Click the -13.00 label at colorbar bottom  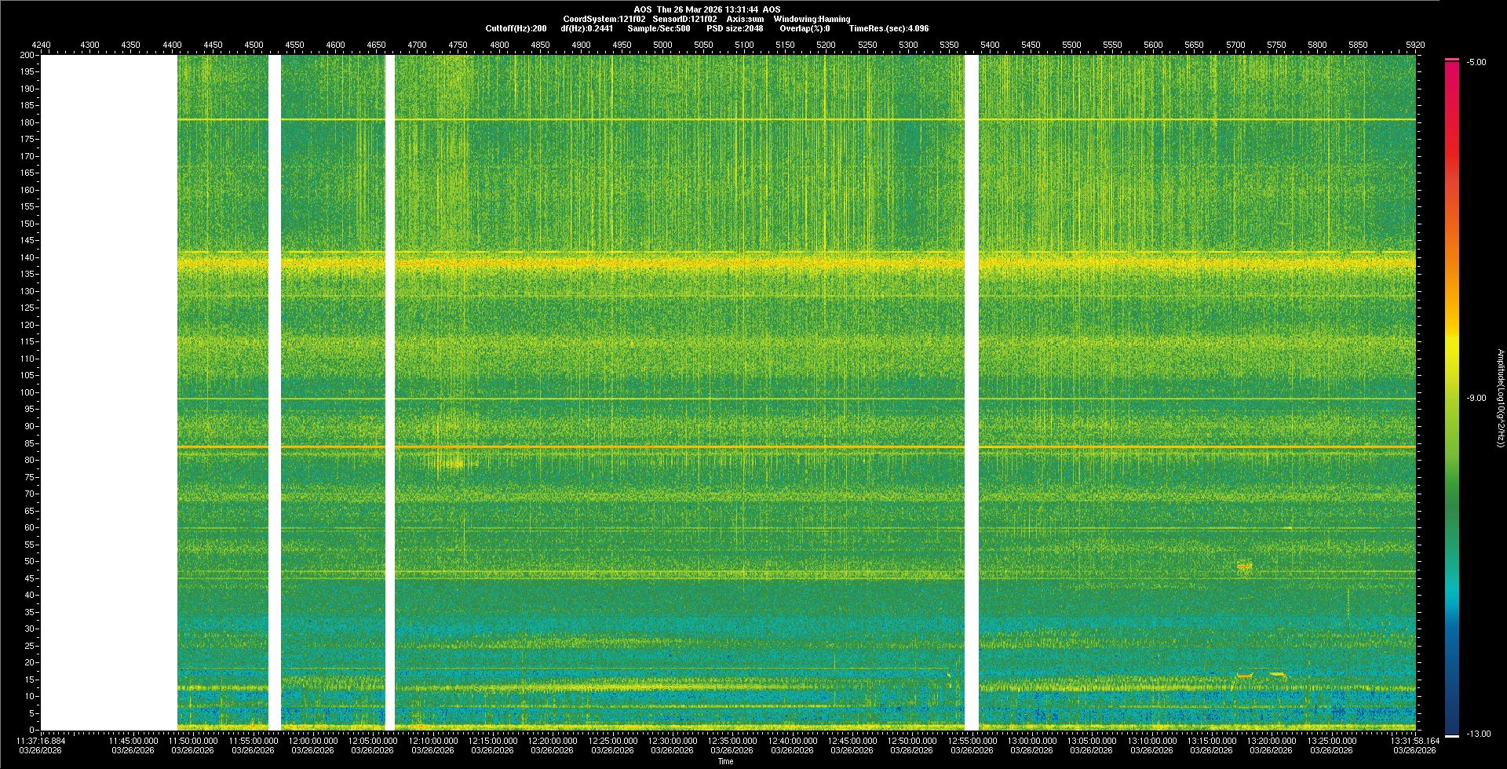[1477, 734]
